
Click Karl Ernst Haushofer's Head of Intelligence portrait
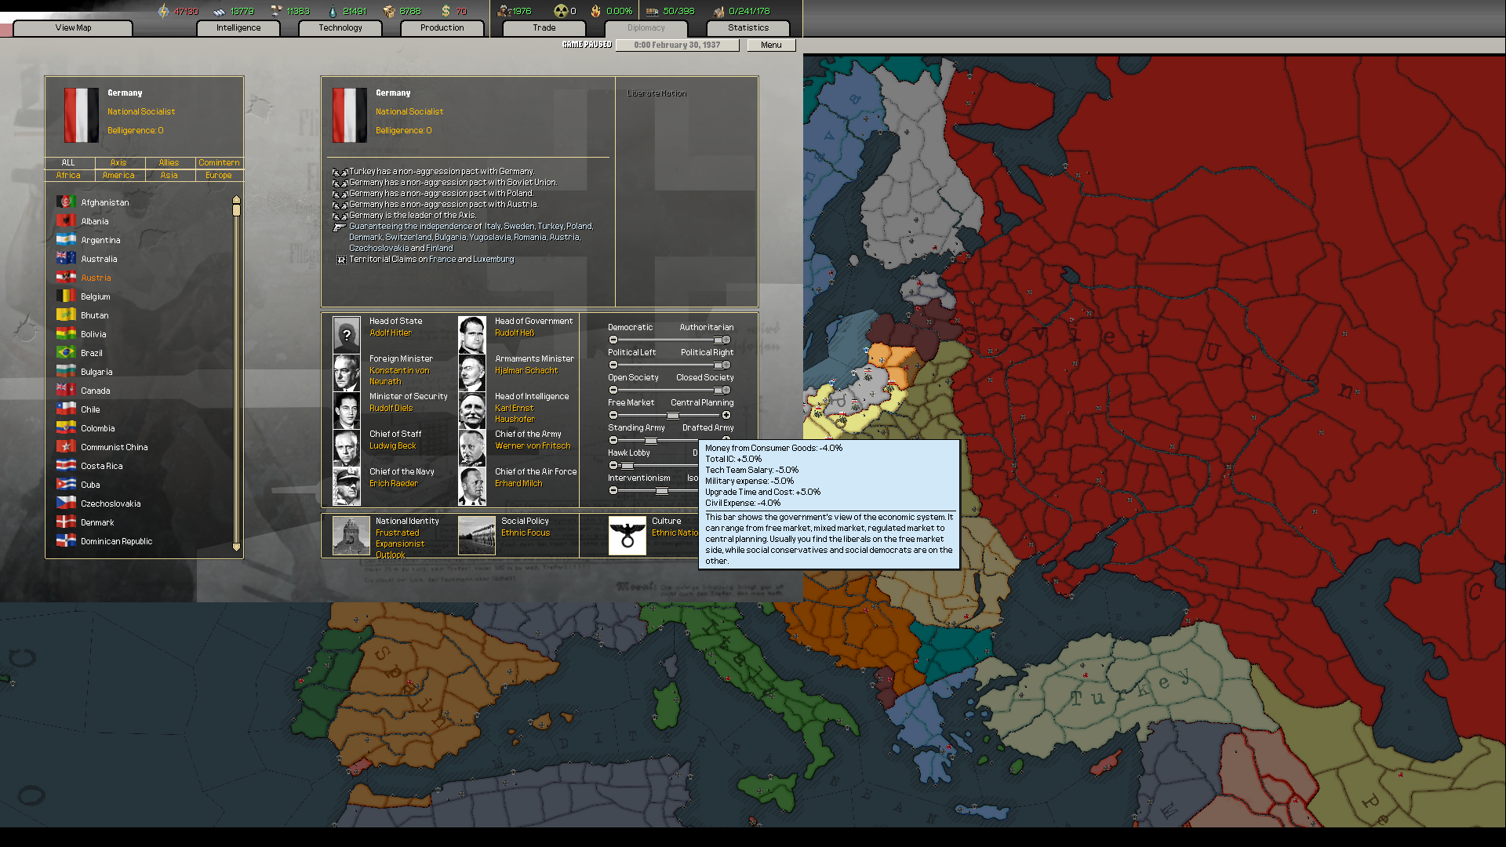[471, 410]
